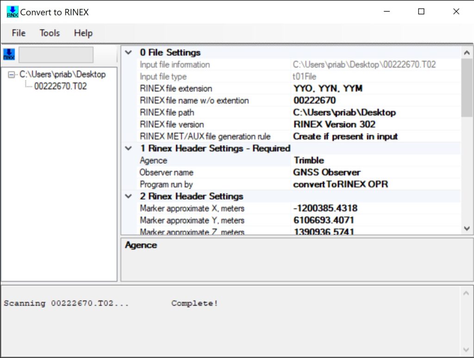This screenshot has height=358, width=474.
Task: Open the File menu
Action: point(19,33)
